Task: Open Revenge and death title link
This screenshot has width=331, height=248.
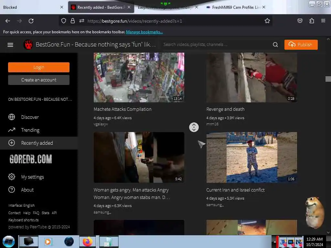Action: pyautogui.click(x=225, y=109)
